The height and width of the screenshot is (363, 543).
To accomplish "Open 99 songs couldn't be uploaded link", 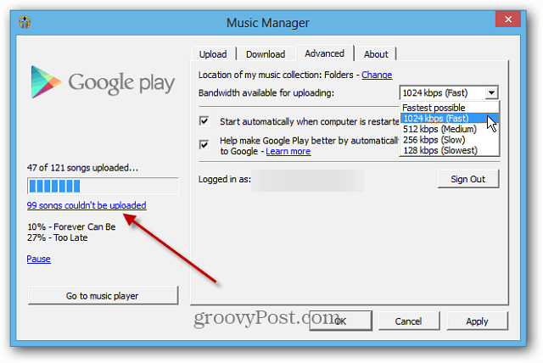I will coord(87,205).
